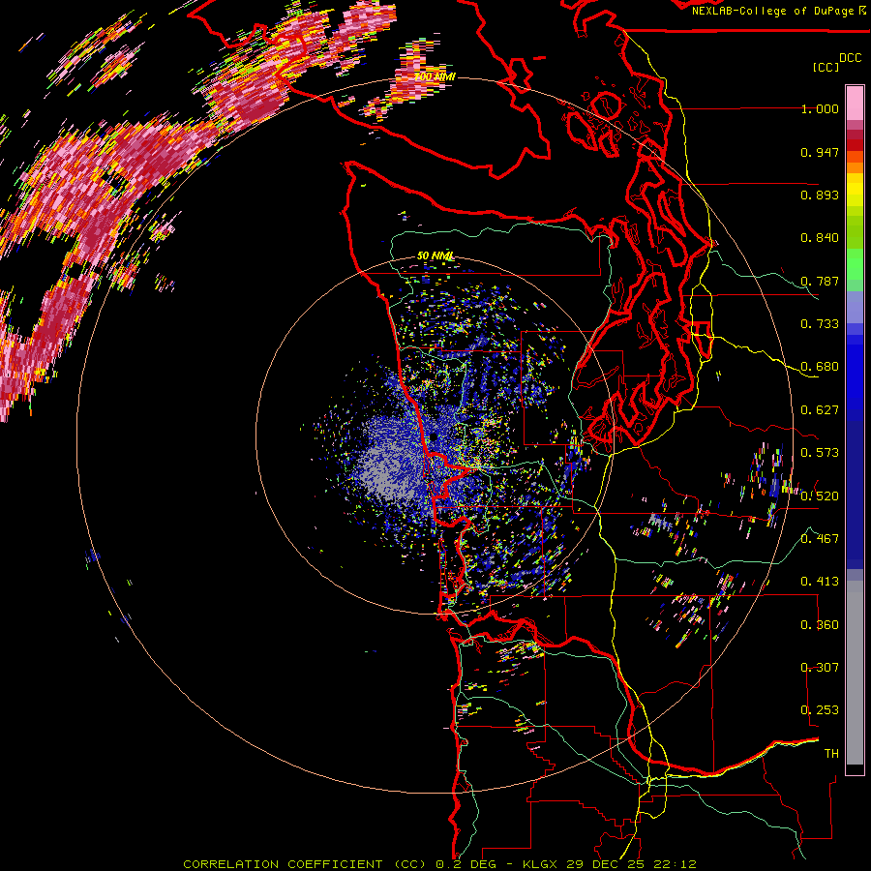This screenshot has height=871, width=871.
Task: Pick the pink band on the color scale
Action: (855, 103)
